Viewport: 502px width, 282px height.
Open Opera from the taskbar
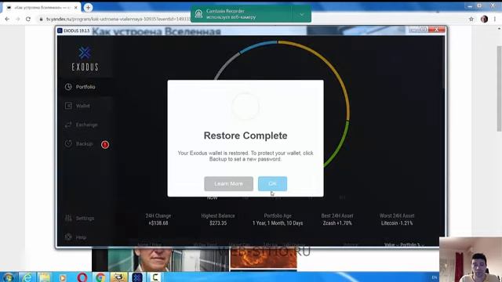click(x=82, y=277)
